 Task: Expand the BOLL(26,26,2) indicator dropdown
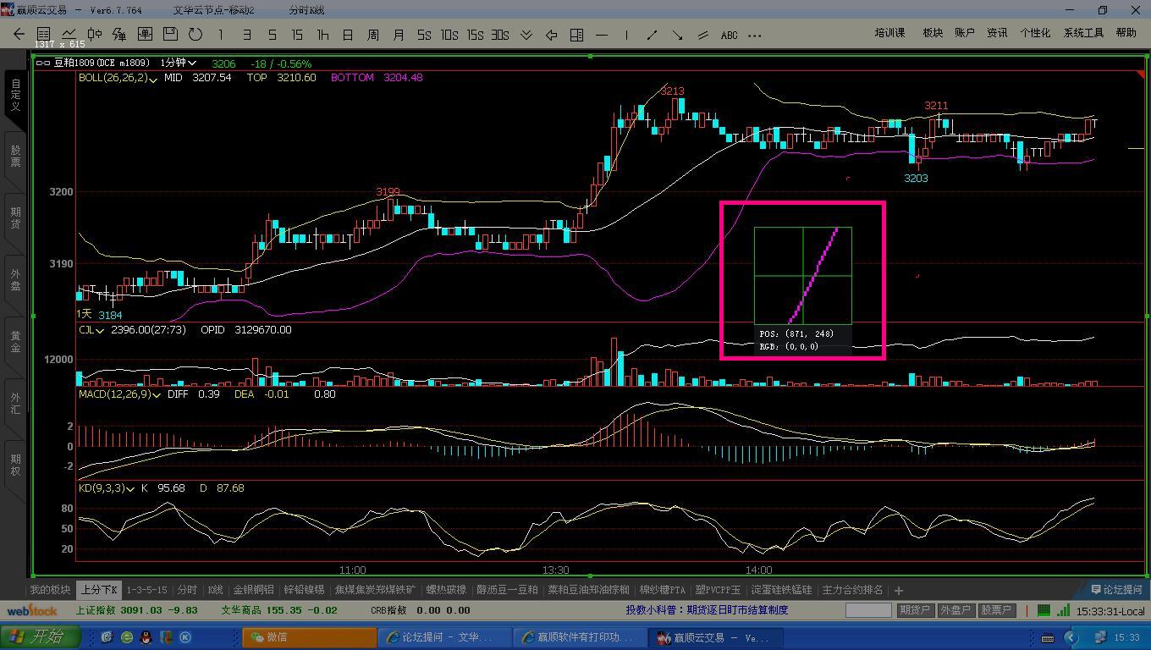[x=153, y=79]
